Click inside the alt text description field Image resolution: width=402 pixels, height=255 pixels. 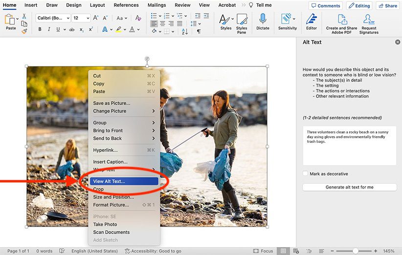pyautogui.click(x=350, y=146)
